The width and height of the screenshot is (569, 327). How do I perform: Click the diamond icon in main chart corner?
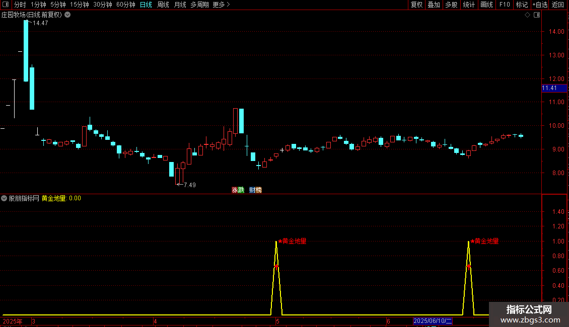[x=528, y=15]
